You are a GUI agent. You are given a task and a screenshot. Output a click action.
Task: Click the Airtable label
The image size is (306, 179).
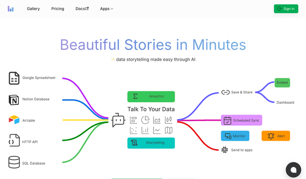[x=29, y=121]
